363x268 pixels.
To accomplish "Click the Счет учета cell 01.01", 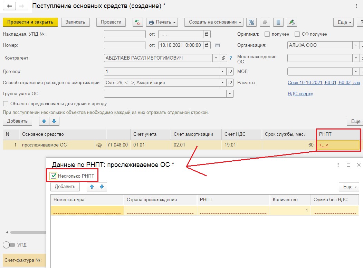I will point(151,145).
